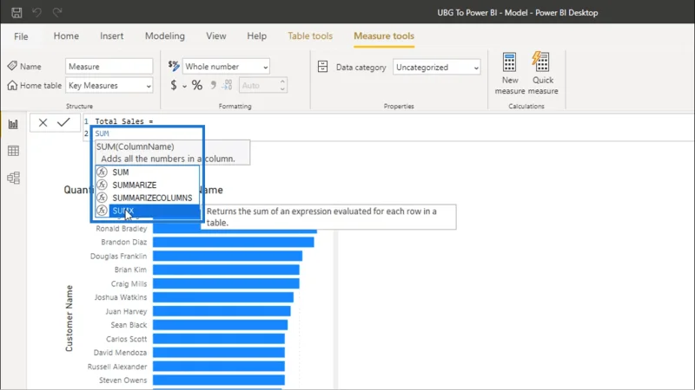Select the Sean Black bar
The image size is (695, 390).
click(221, 325)
